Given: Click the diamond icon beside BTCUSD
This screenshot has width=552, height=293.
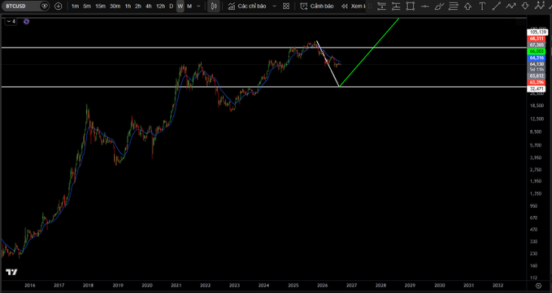Looking at the screenshot, I should tap(45, 6).
